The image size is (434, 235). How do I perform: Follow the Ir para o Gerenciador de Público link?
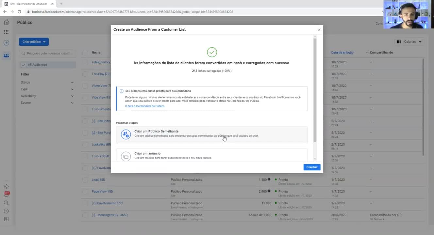click(145, 106)
